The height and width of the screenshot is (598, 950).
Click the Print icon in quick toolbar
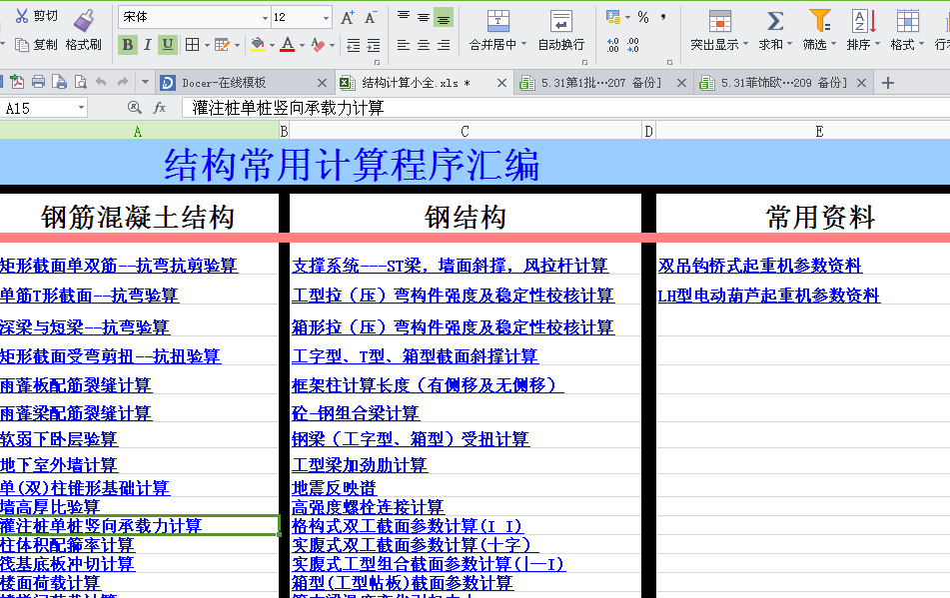point(38,82)
